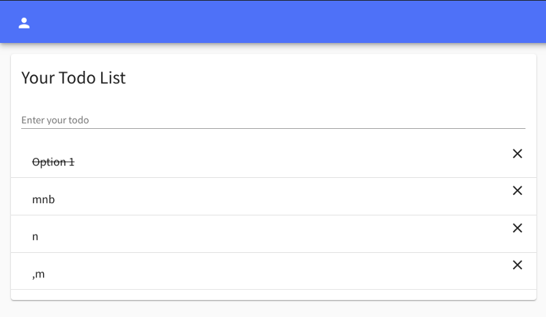The width and height of the screenshot is (546, 317).
Task: Click the X icon beside todo n
Action: (517, 228)
